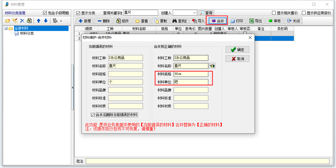Select the 材料分类 tree item
The image size is (336, 168).
tap(27, 33)
